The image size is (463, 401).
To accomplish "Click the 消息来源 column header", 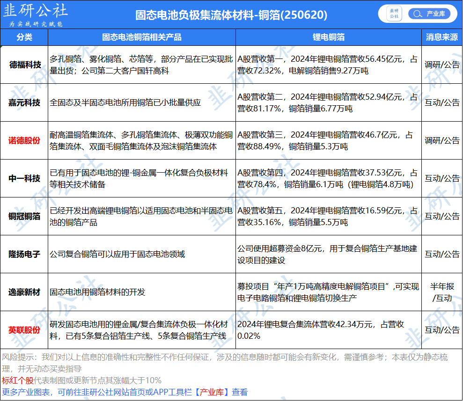I will pos(442,37).
